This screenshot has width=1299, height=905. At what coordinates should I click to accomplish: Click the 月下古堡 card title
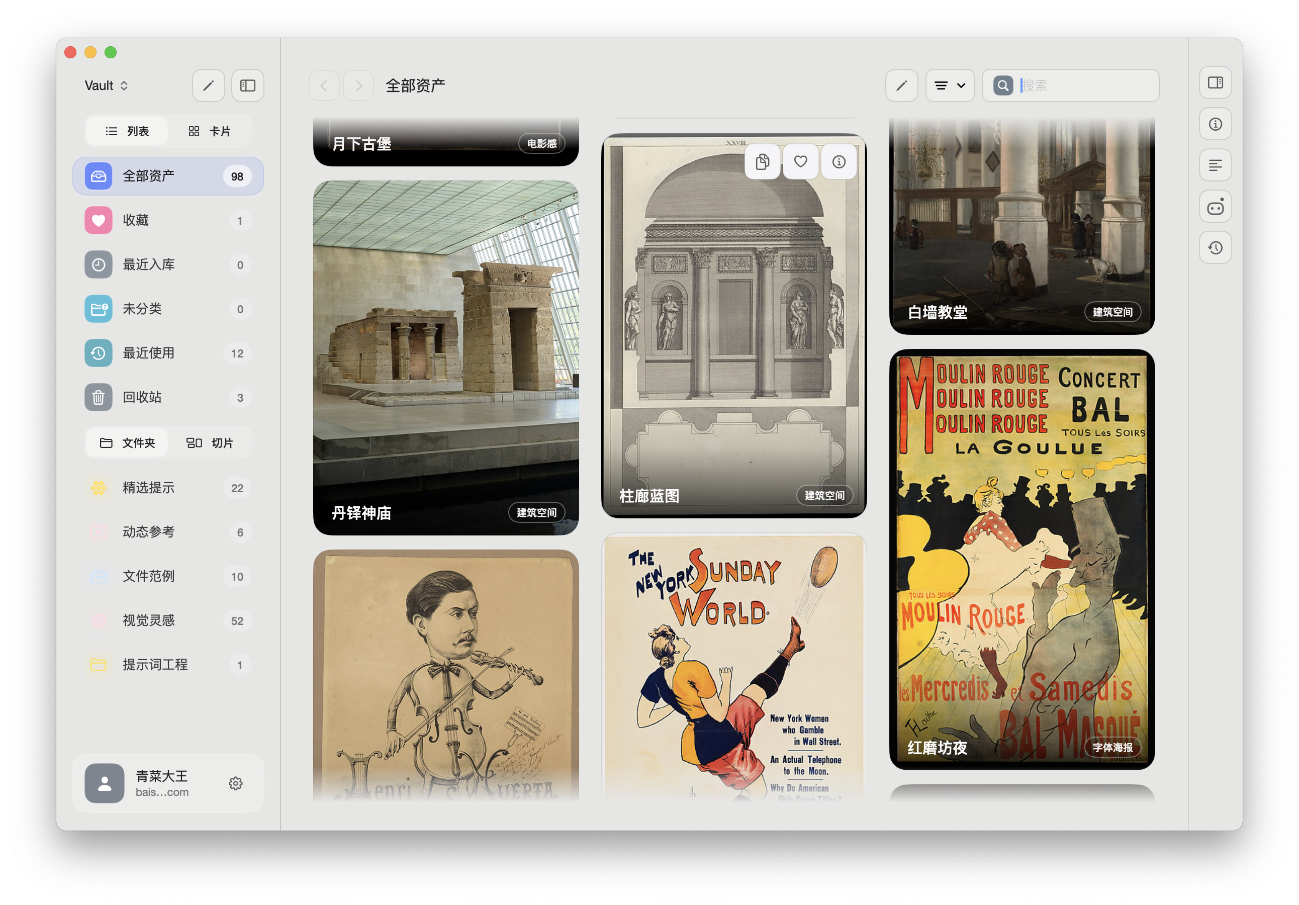pos(361,144)
